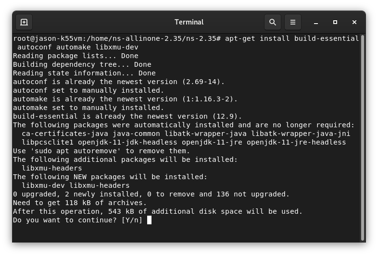Open the terminal search tool
This screenshot has width=378, height=256.
(x=272, y=22)
